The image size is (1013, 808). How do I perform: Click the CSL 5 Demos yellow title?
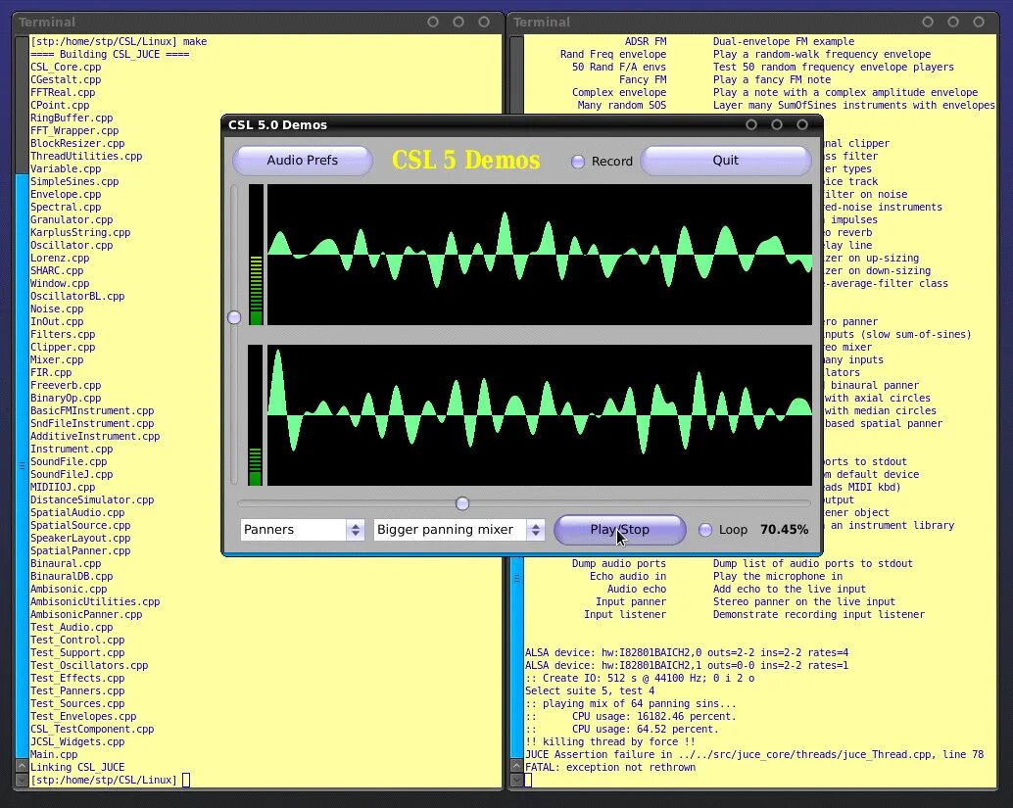465,161
